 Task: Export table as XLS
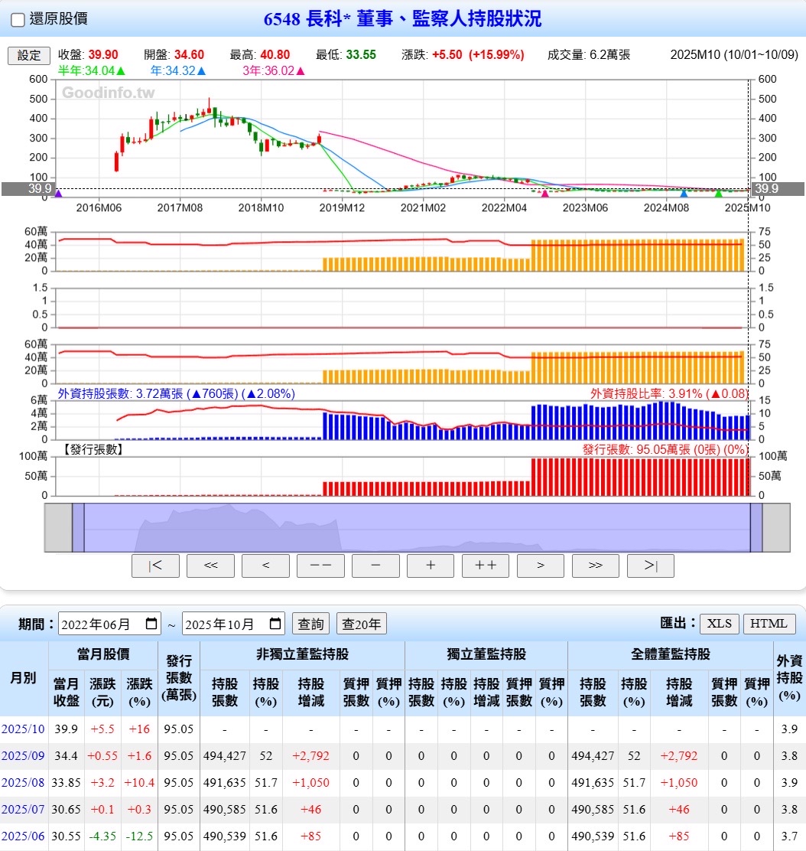click(719, 623)
